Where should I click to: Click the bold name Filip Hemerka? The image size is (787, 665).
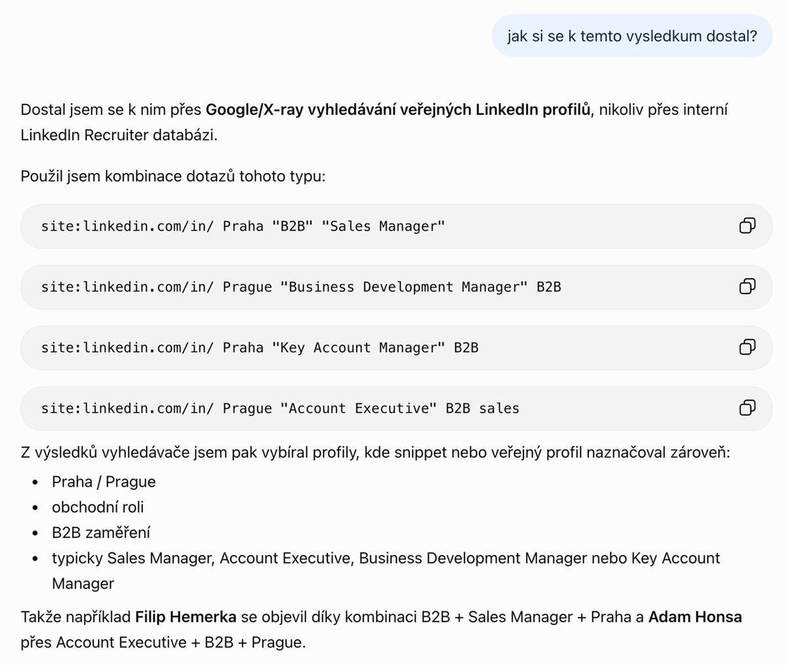[186, 617]
